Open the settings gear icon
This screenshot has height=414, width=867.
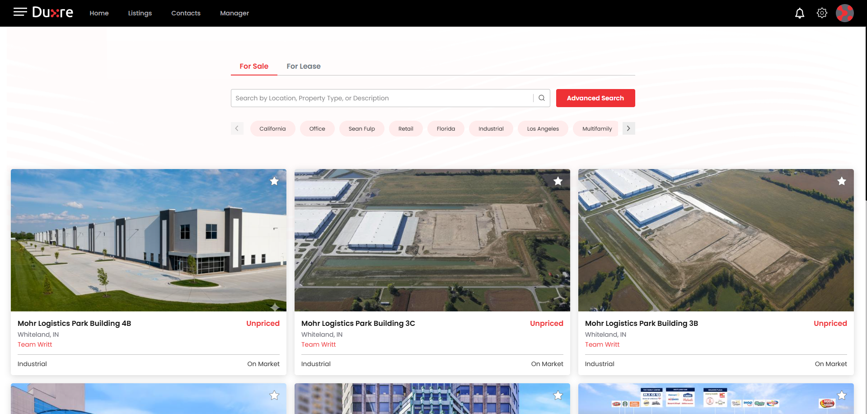822,13
